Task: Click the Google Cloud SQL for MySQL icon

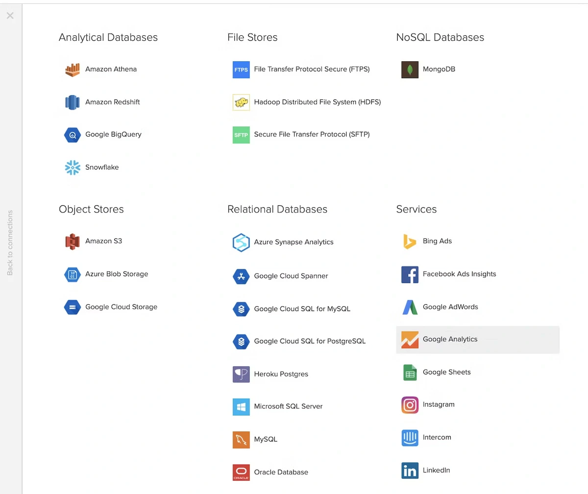Action: [241, 309]
